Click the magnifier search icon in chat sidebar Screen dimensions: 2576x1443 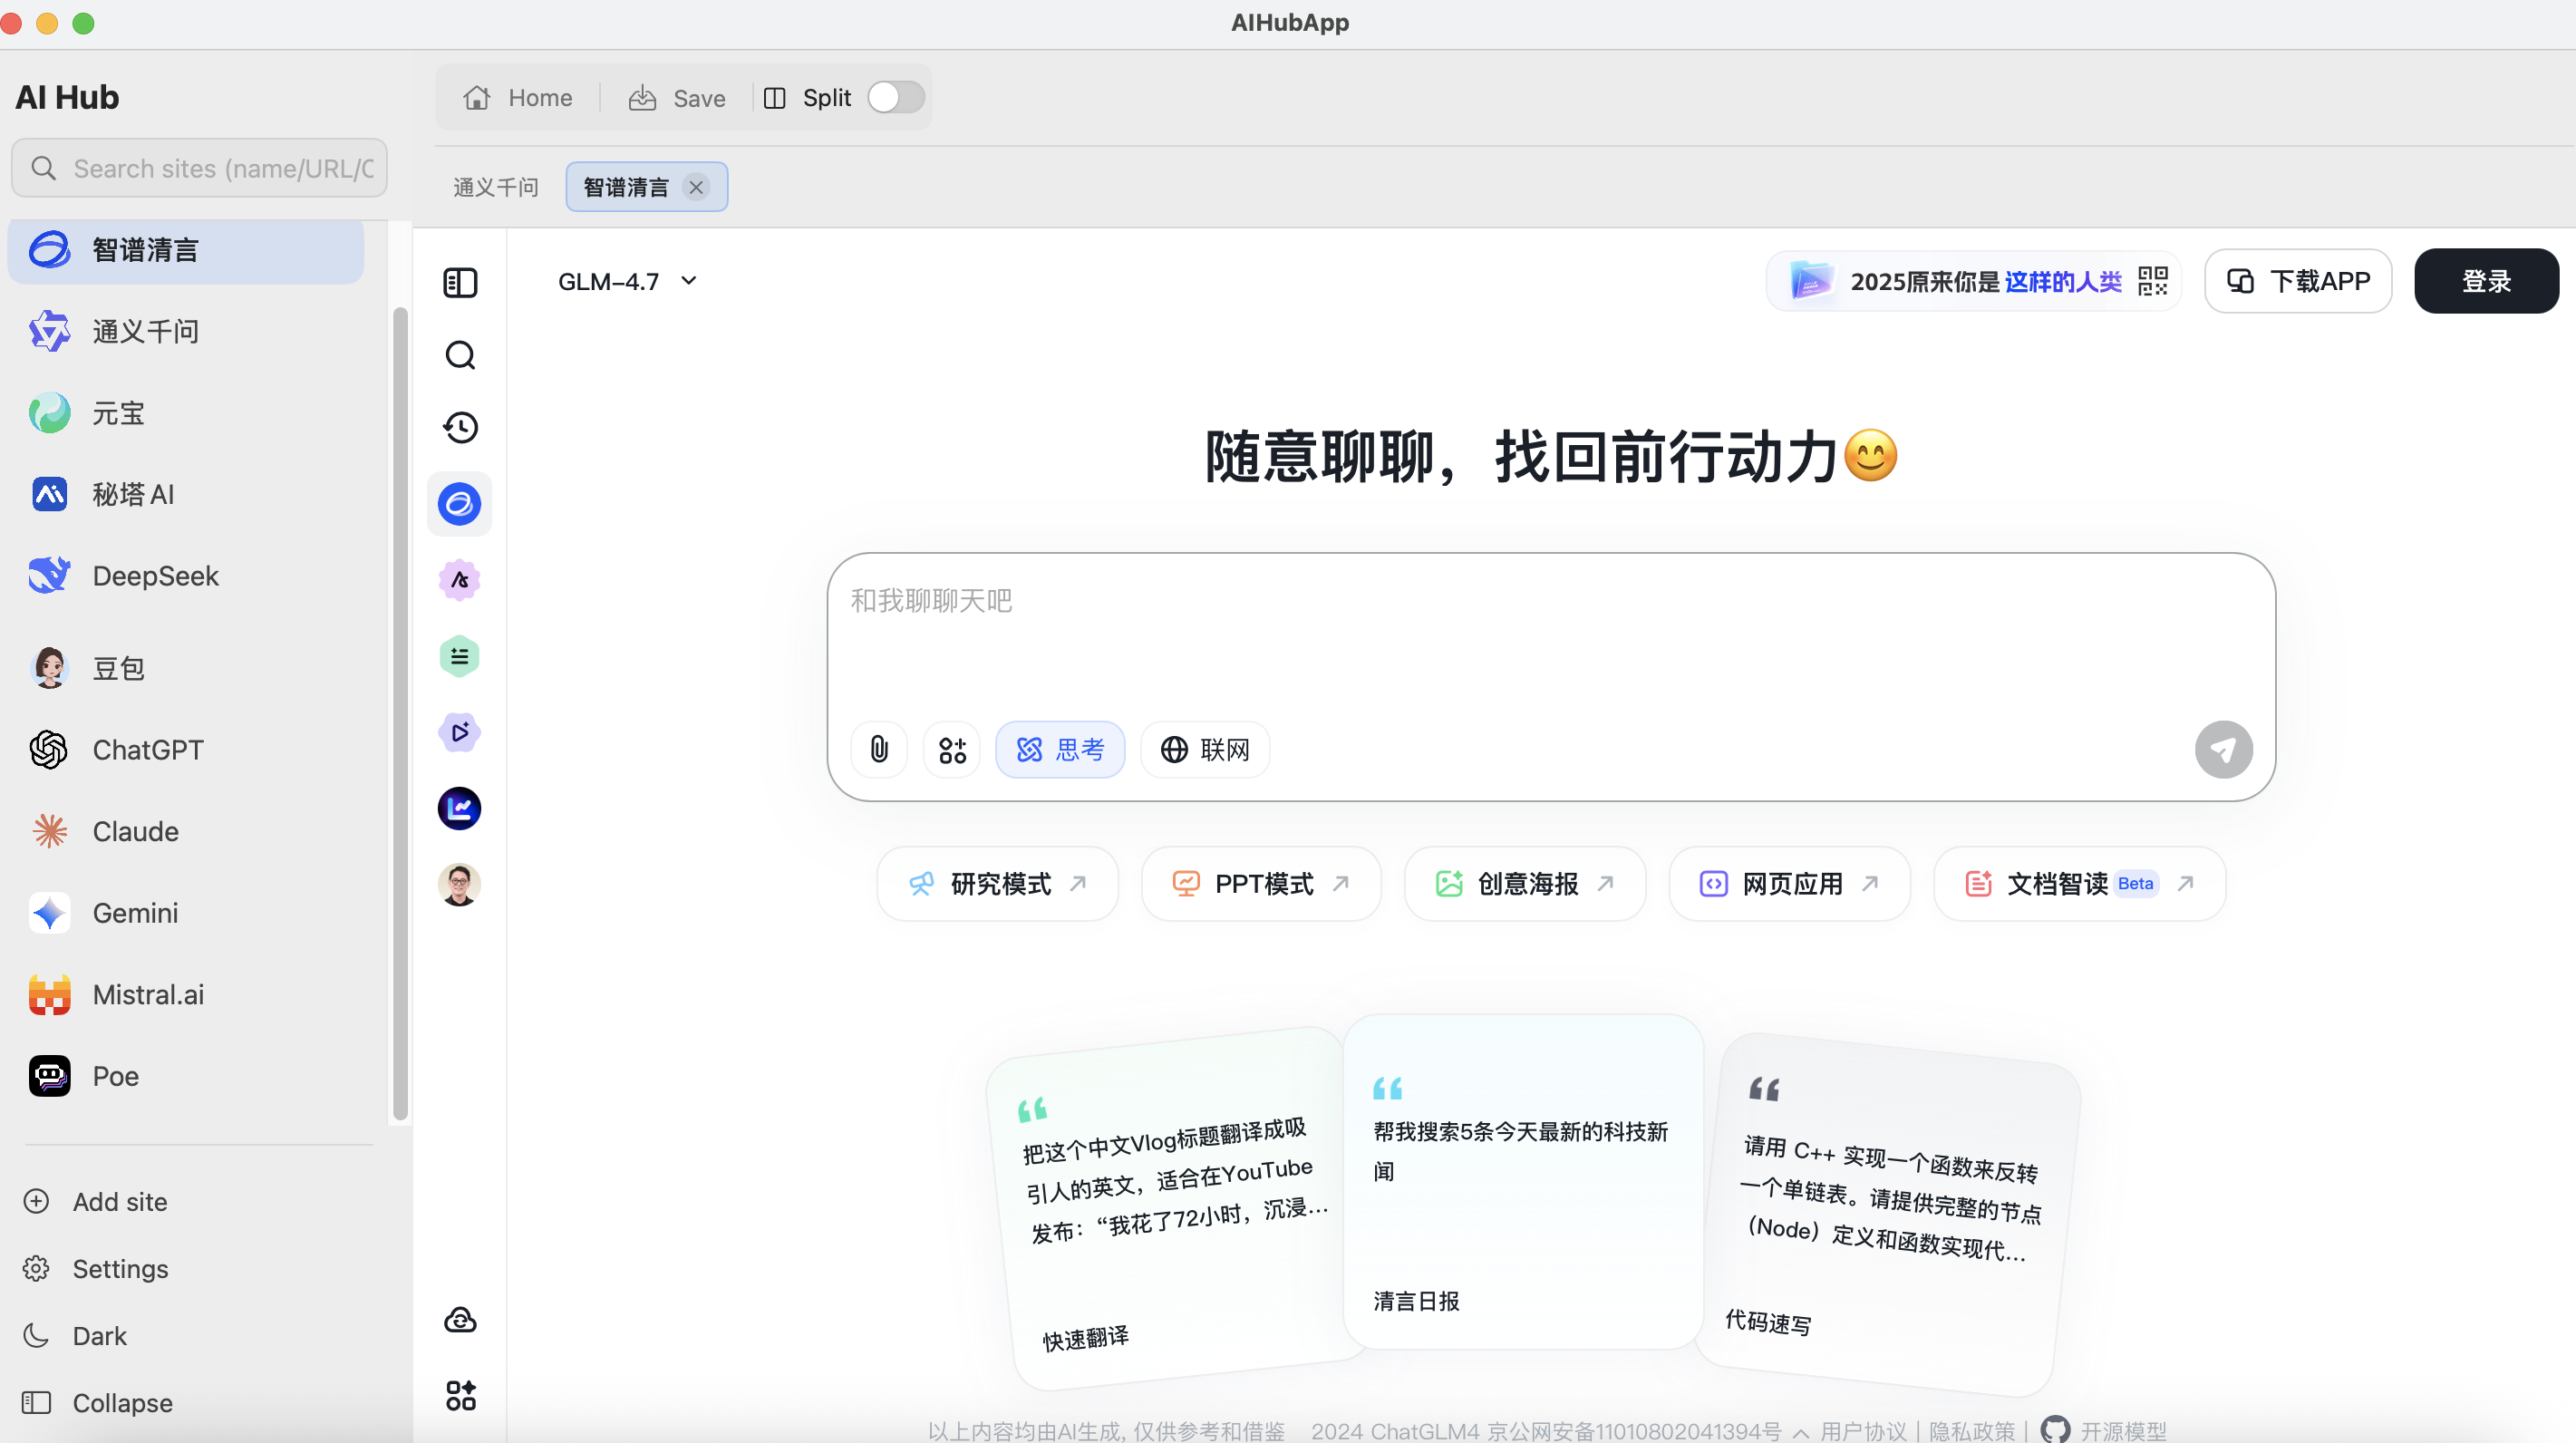(460, 355)
